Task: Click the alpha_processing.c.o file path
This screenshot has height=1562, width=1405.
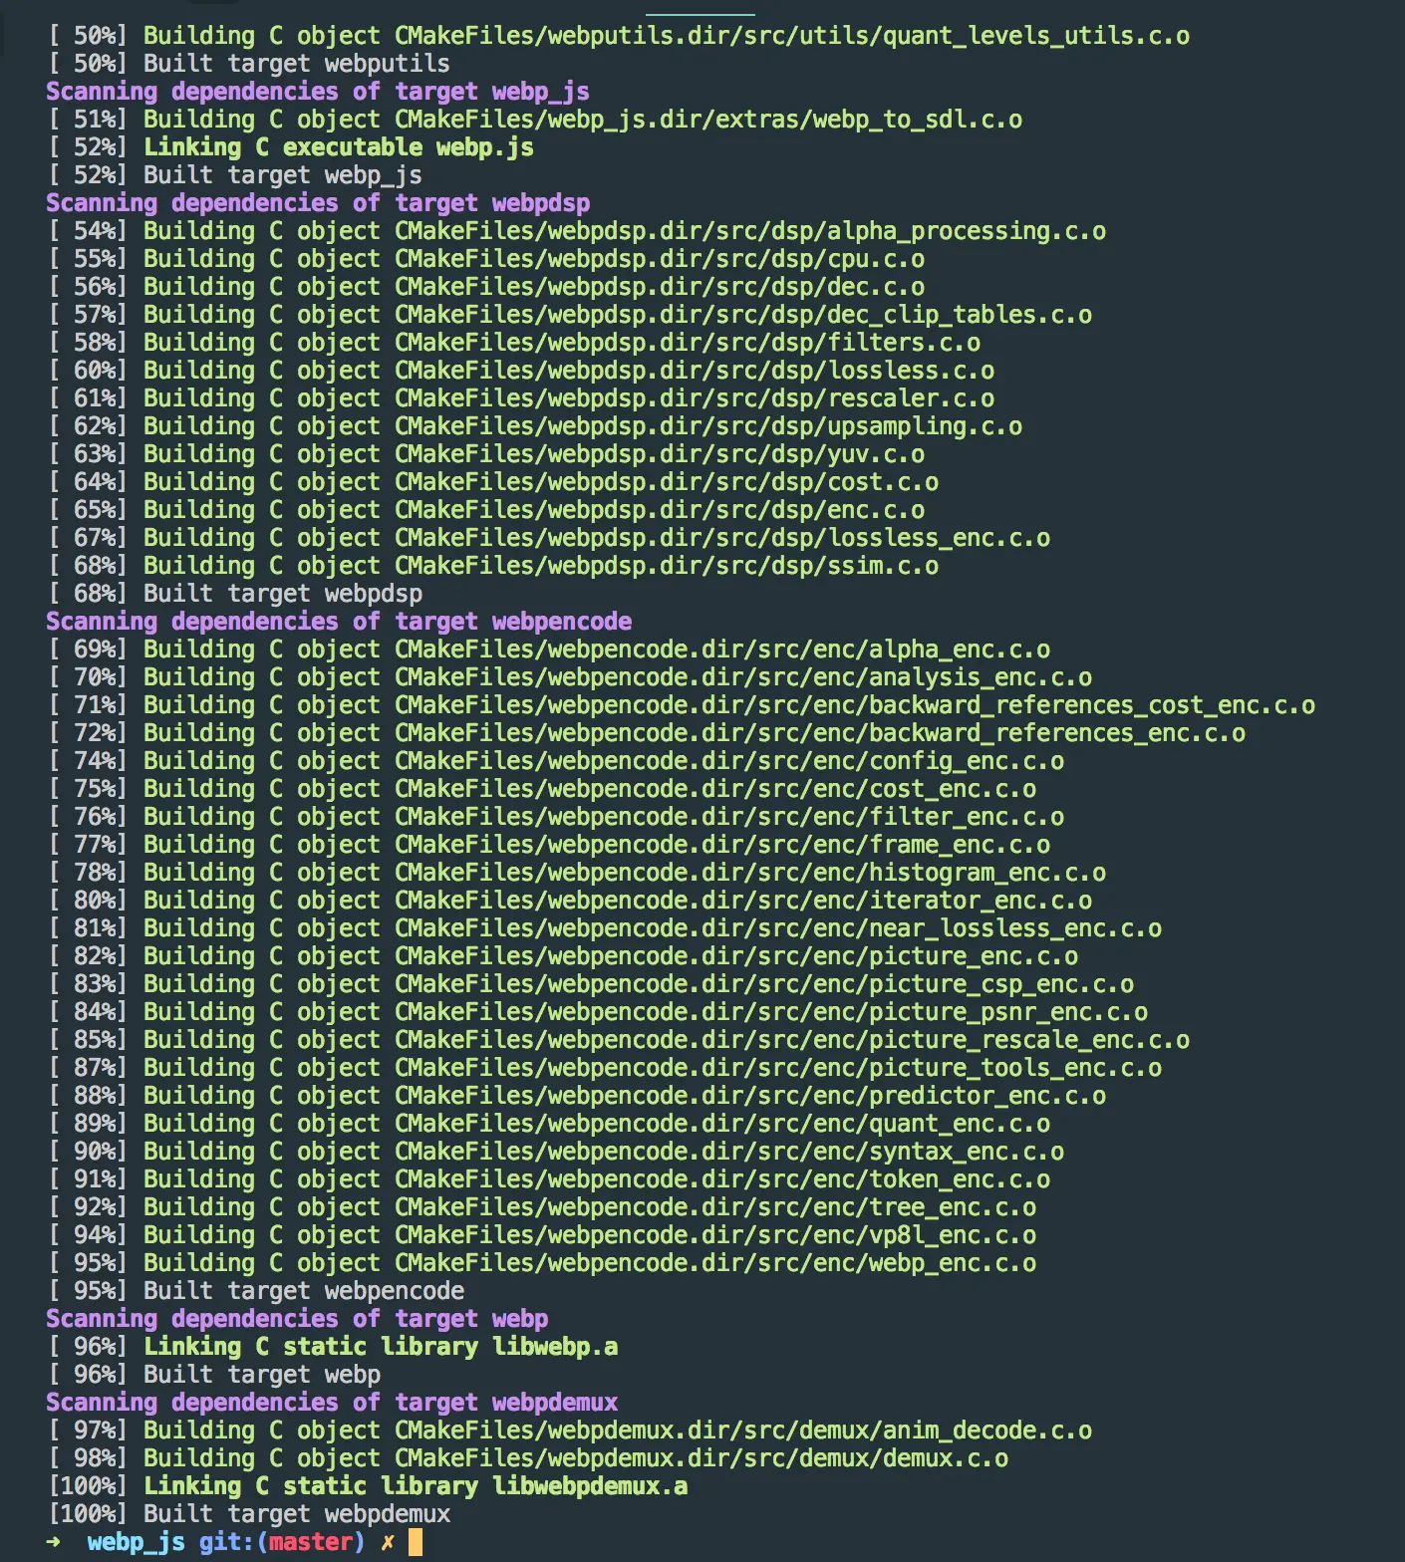Action: (750, 231)
